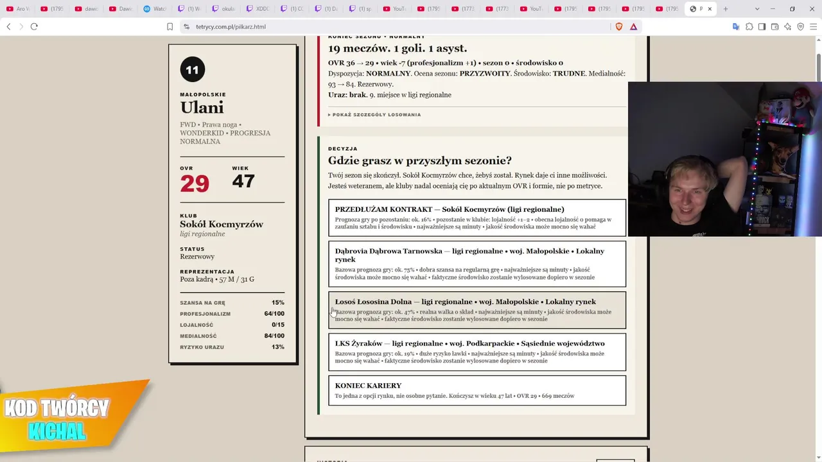
Task: Open the Brave Wallet icon
Action: [x=774, y=26]
